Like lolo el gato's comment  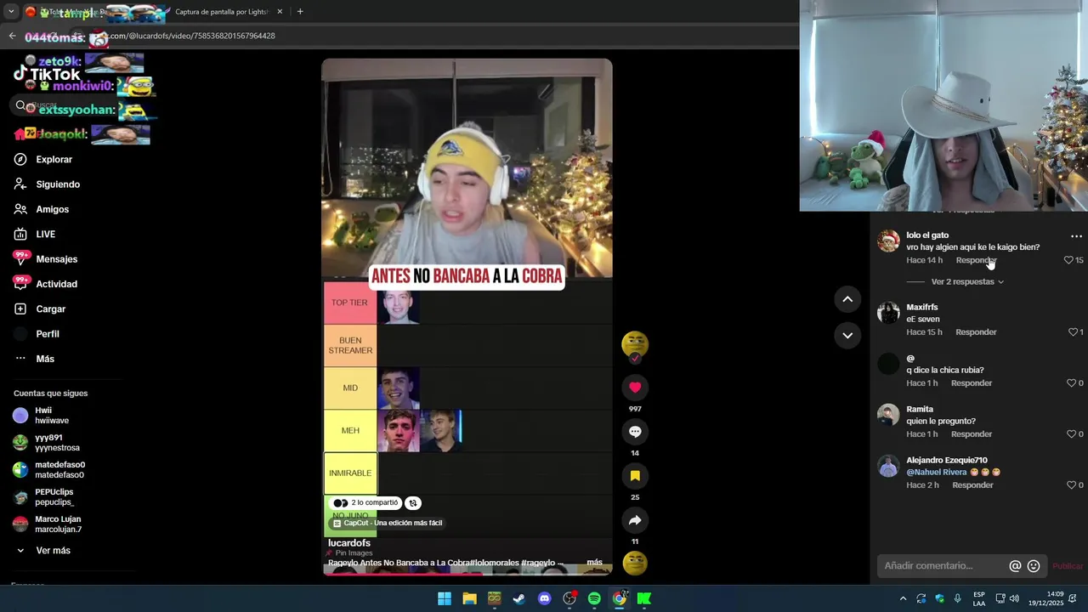point(1068,260)
